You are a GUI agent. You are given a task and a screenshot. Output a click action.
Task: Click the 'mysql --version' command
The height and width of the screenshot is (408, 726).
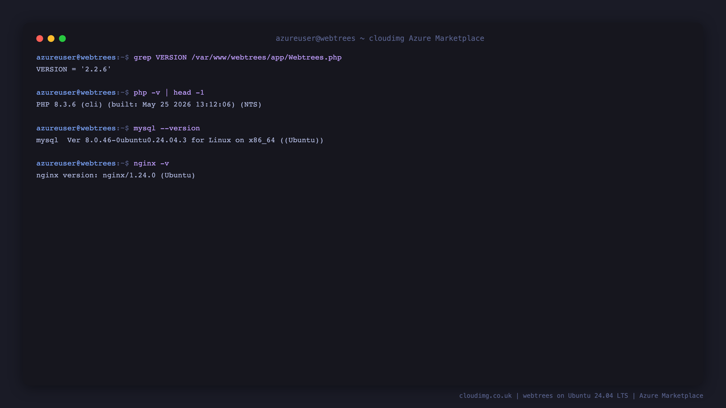tap(167, 129)
